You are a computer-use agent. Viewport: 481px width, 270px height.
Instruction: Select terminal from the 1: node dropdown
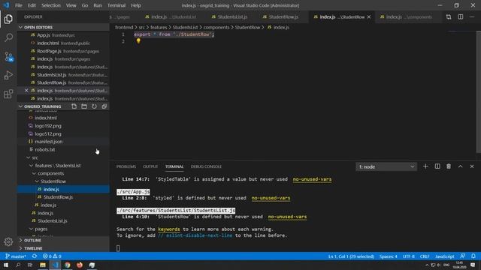[x=386, y=166]
